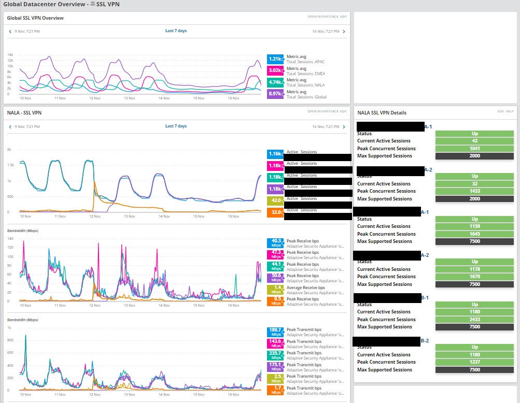Toggle the 1.7 Mbps Peak Transmit legend swatch

click(x=275, y=390)
